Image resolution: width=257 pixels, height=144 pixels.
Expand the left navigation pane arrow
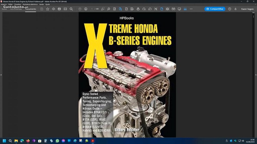coord(1,75)
